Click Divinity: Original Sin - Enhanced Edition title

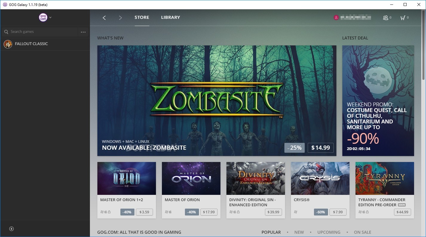[x=252, y=202]
